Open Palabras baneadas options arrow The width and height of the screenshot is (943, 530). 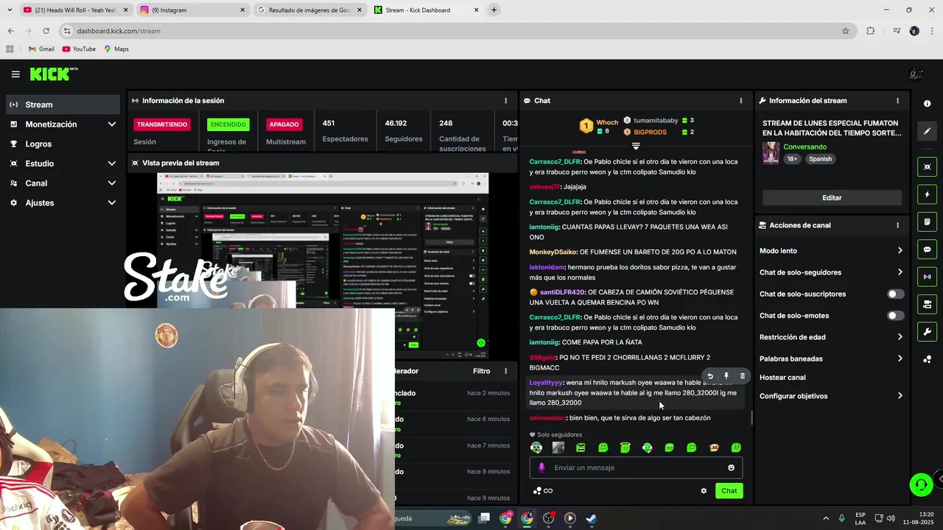click(900, 358)
